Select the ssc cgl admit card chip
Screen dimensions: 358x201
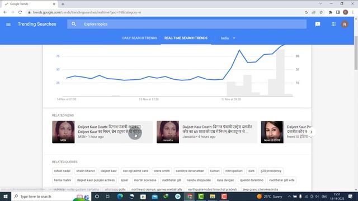click(135, 171)
